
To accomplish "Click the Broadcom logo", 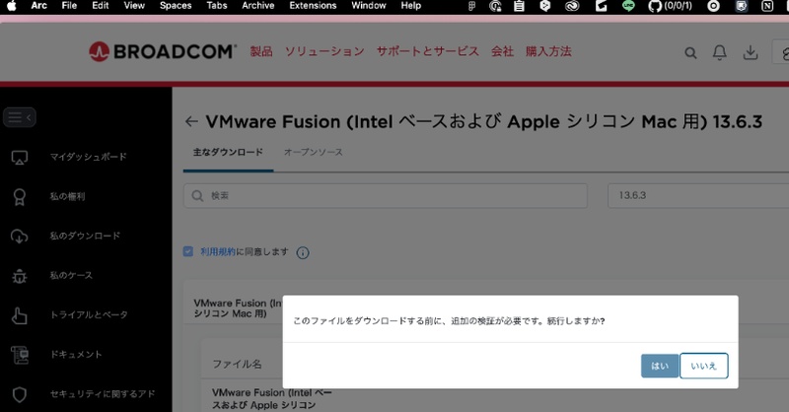I will tap(163, 51).
